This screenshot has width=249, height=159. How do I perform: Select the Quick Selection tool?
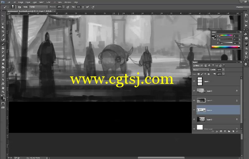[x=3, y=28]
